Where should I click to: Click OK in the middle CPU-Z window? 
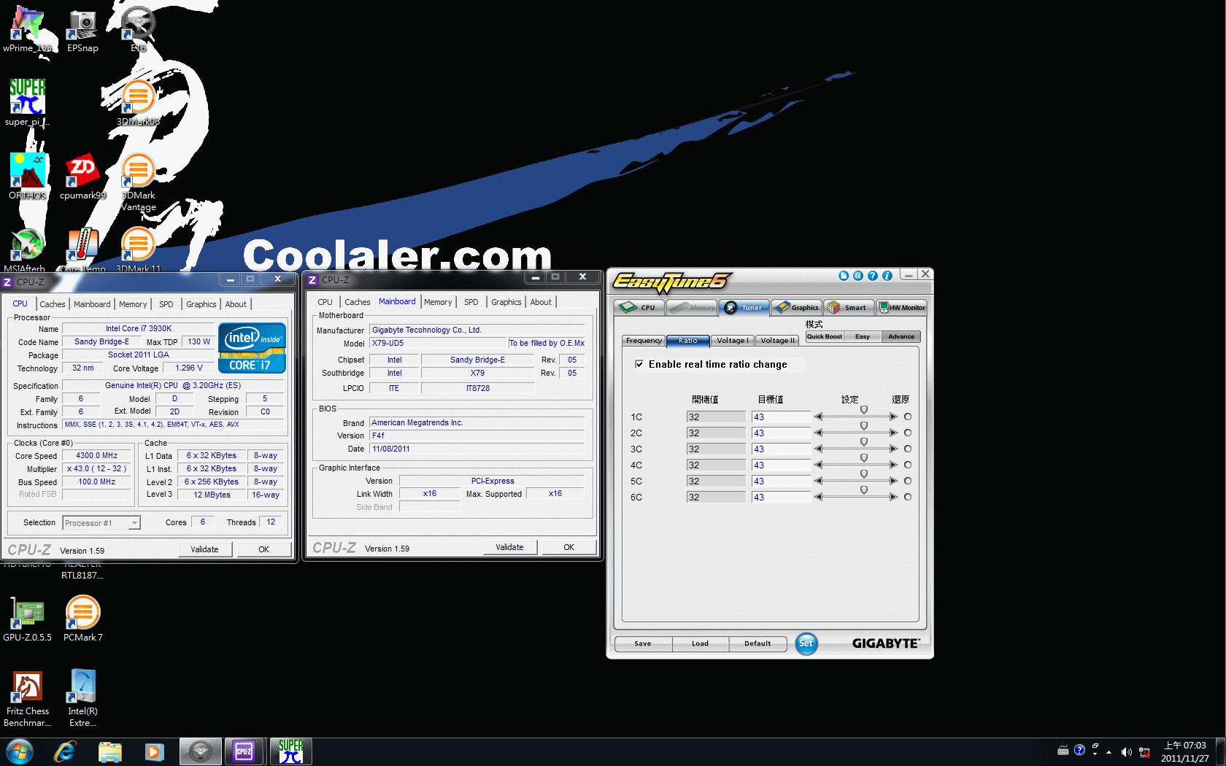(x=569, y=547)
